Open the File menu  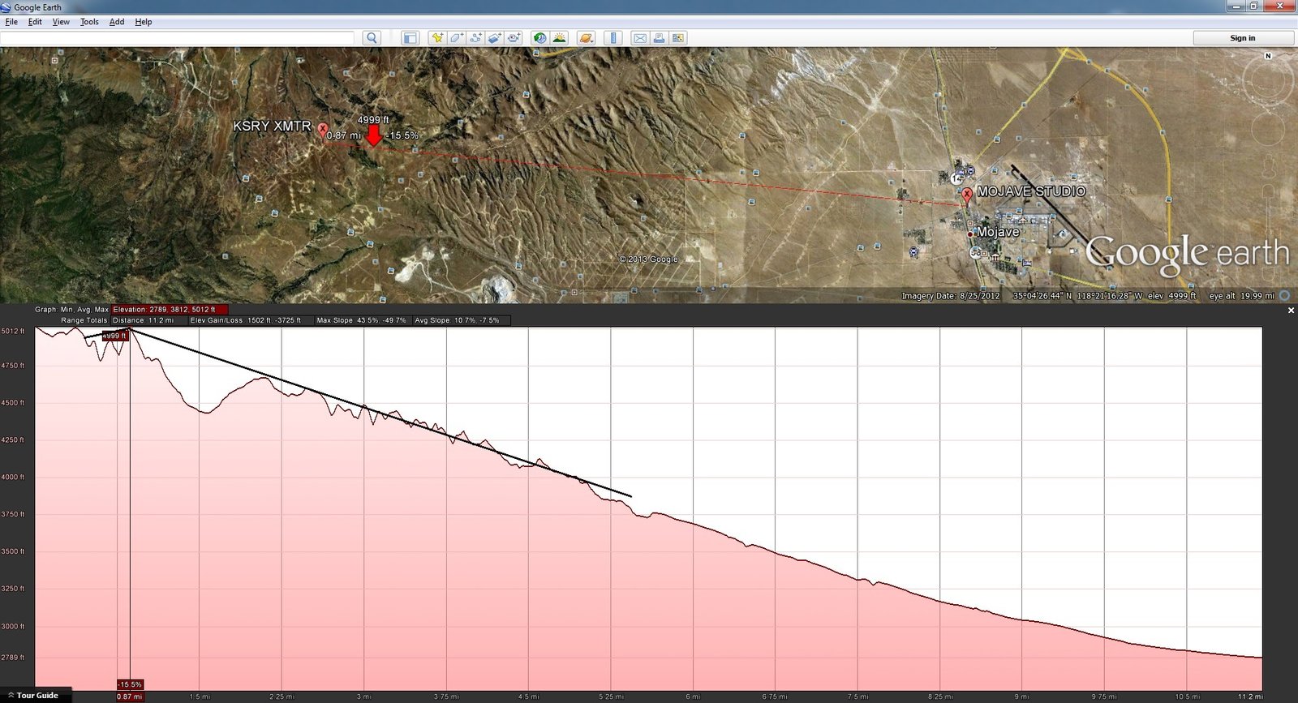pyautogui.click(x=11, y=22)
